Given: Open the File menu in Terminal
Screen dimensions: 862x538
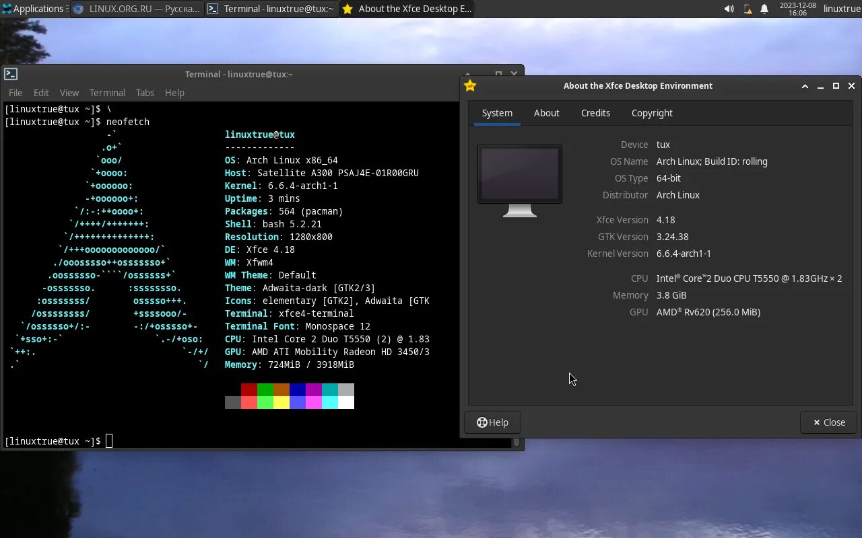Looking at the screenshot, I should [x=15, y=93].
